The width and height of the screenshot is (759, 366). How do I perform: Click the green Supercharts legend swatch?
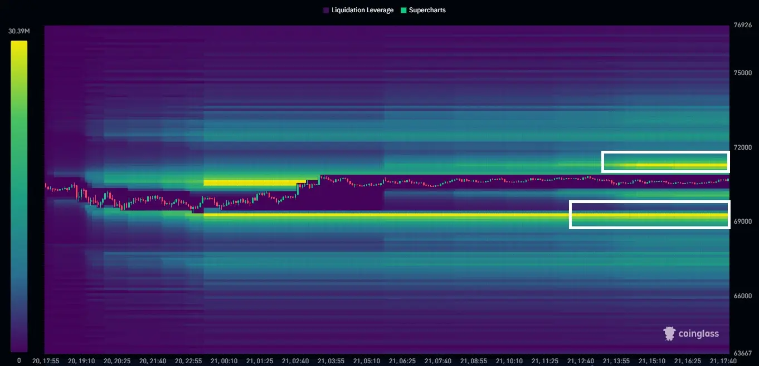pos(403,10)
